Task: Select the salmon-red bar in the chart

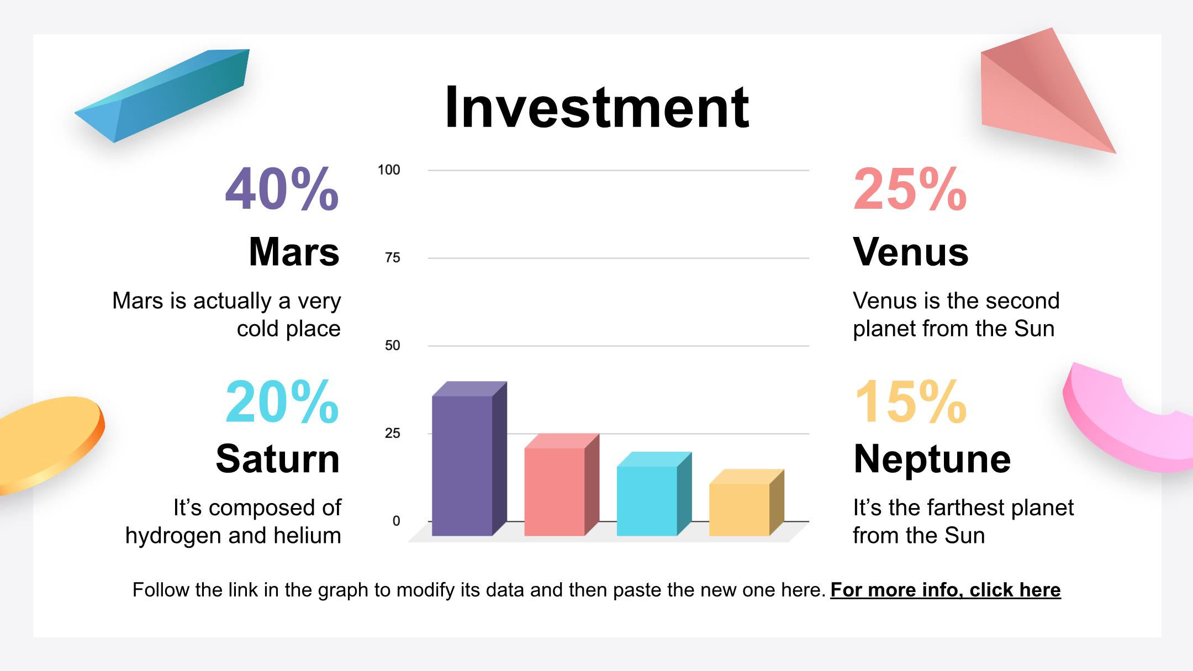Action: coord(555,490)
